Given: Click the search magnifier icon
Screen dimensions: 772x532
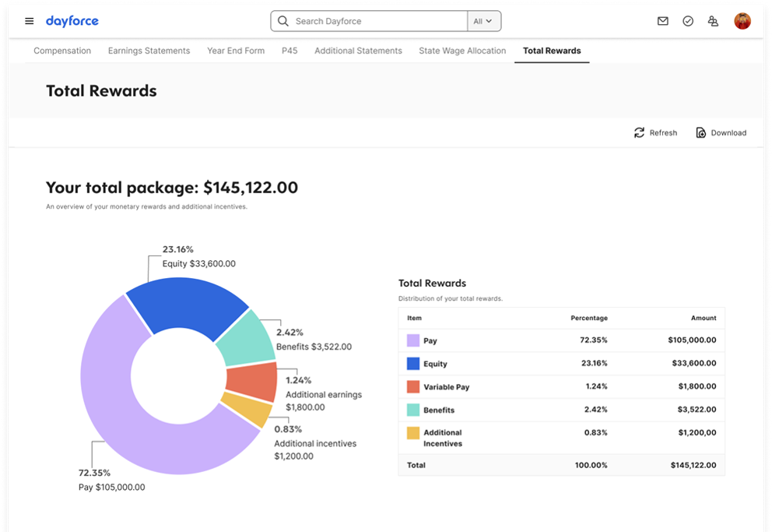Looking at the screenshot, I should (x=283, y=21).
